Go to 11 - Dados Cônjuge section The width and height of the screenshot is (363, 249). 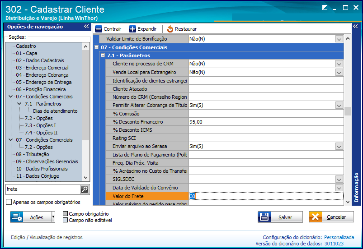click(x=38, y=176)
